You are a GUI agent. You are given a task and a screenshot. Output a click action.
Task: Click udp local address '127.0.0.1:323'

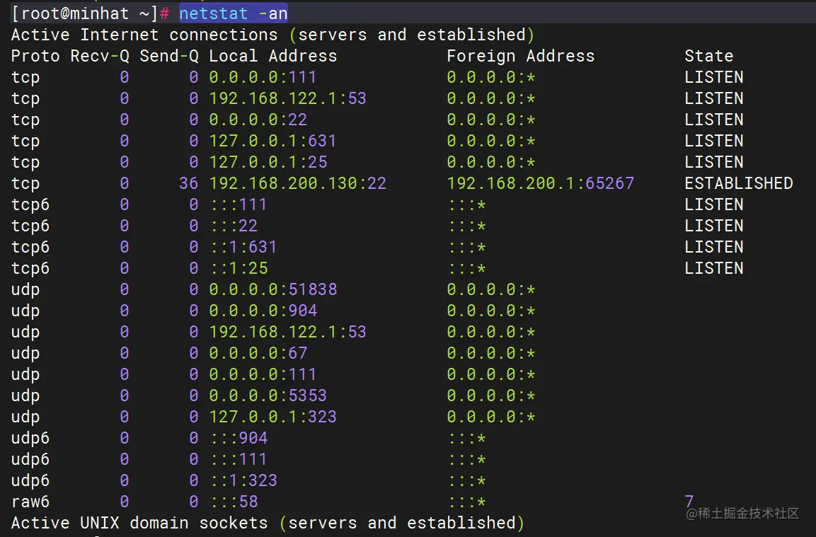[x=272, y=417]
